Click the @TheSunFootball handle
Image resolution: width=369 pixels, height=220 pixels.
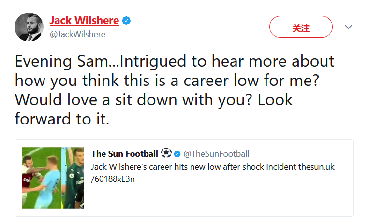[x=217, y=154]
